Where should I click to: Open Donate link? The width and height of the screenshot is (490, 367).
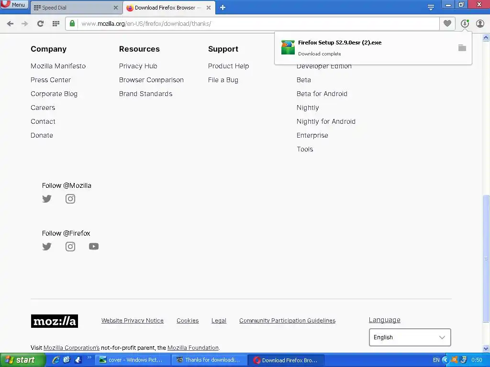[42, 135]
